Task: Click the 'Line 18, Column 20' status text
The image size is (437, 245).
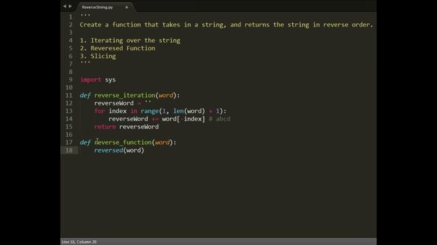Action: [79, 242]
